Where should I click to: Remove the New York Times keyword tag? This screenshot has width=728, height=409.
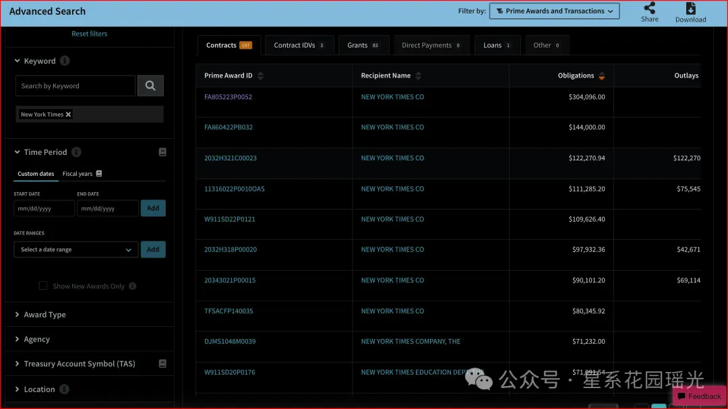coord(68,115)
